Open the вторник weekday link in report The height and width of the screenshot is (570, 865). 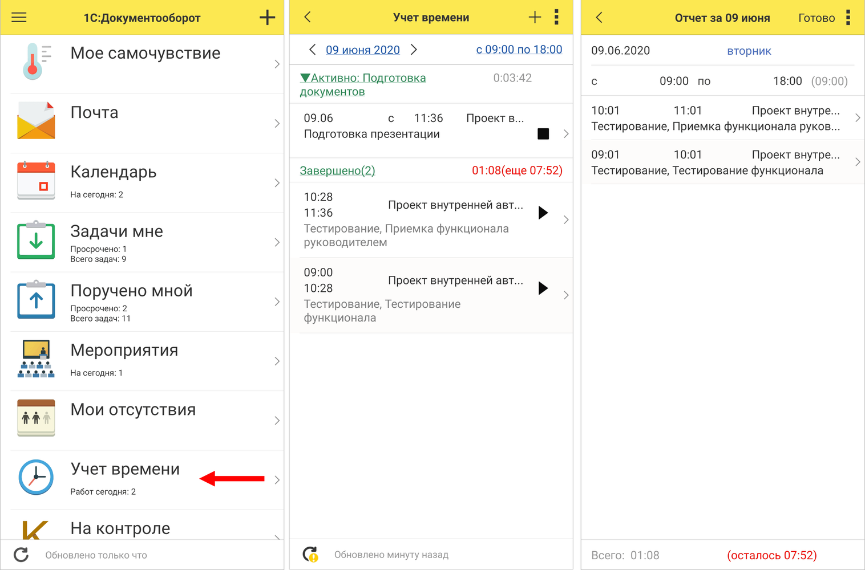[x=749, y=51]
